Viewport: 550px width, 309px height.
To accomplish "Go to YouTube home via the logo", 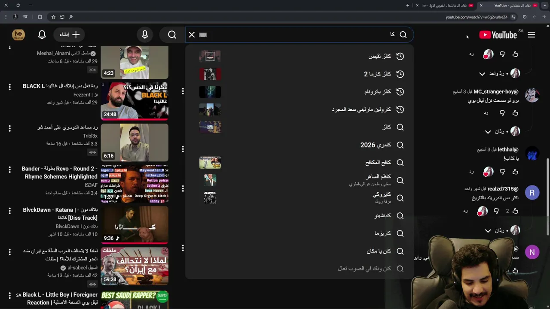I will click(x=498, y=35).
